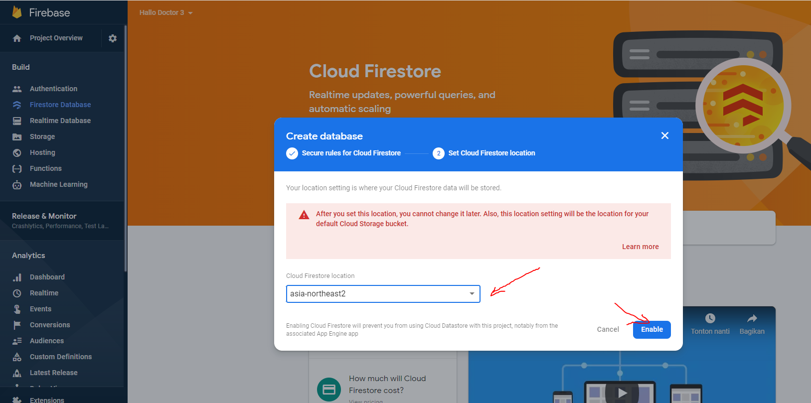Click the Functions brackets icon

click(x=17, y=168)
